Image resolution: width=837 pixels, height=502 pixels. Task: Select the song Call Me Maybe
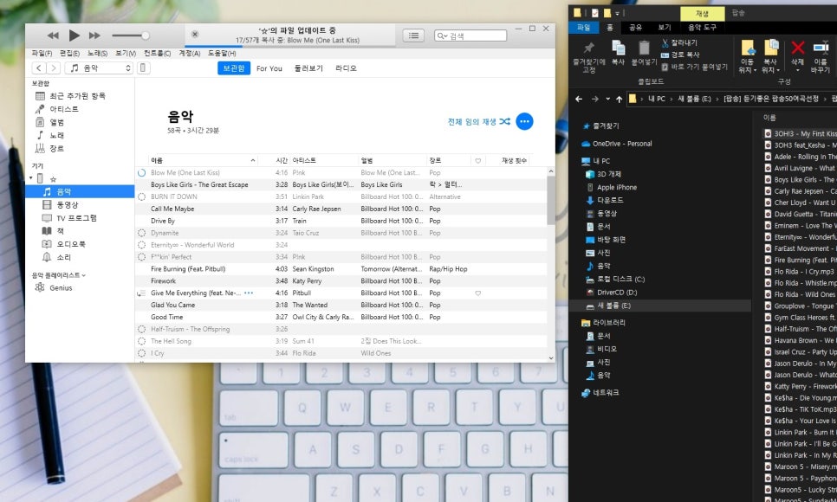[172, 209]
